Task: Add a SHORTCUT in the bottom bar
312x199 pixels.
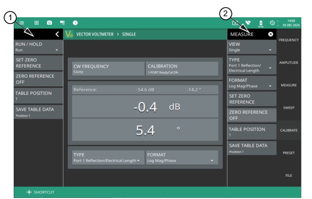Action: click(x=41, y=192)
